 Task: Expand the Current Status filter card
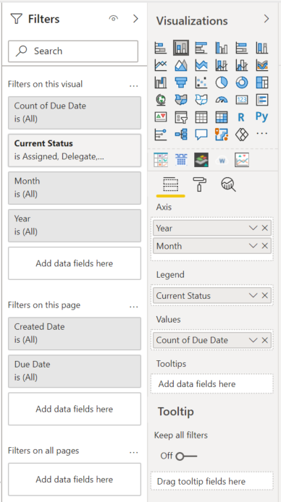pos(75,150)
